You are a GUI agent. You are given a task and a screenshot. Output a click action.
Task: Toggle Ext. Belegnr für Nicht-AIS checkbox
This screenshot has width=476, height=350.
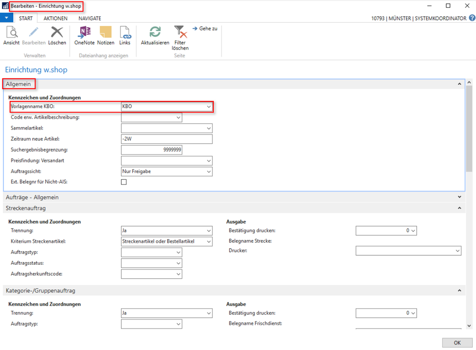124,182
